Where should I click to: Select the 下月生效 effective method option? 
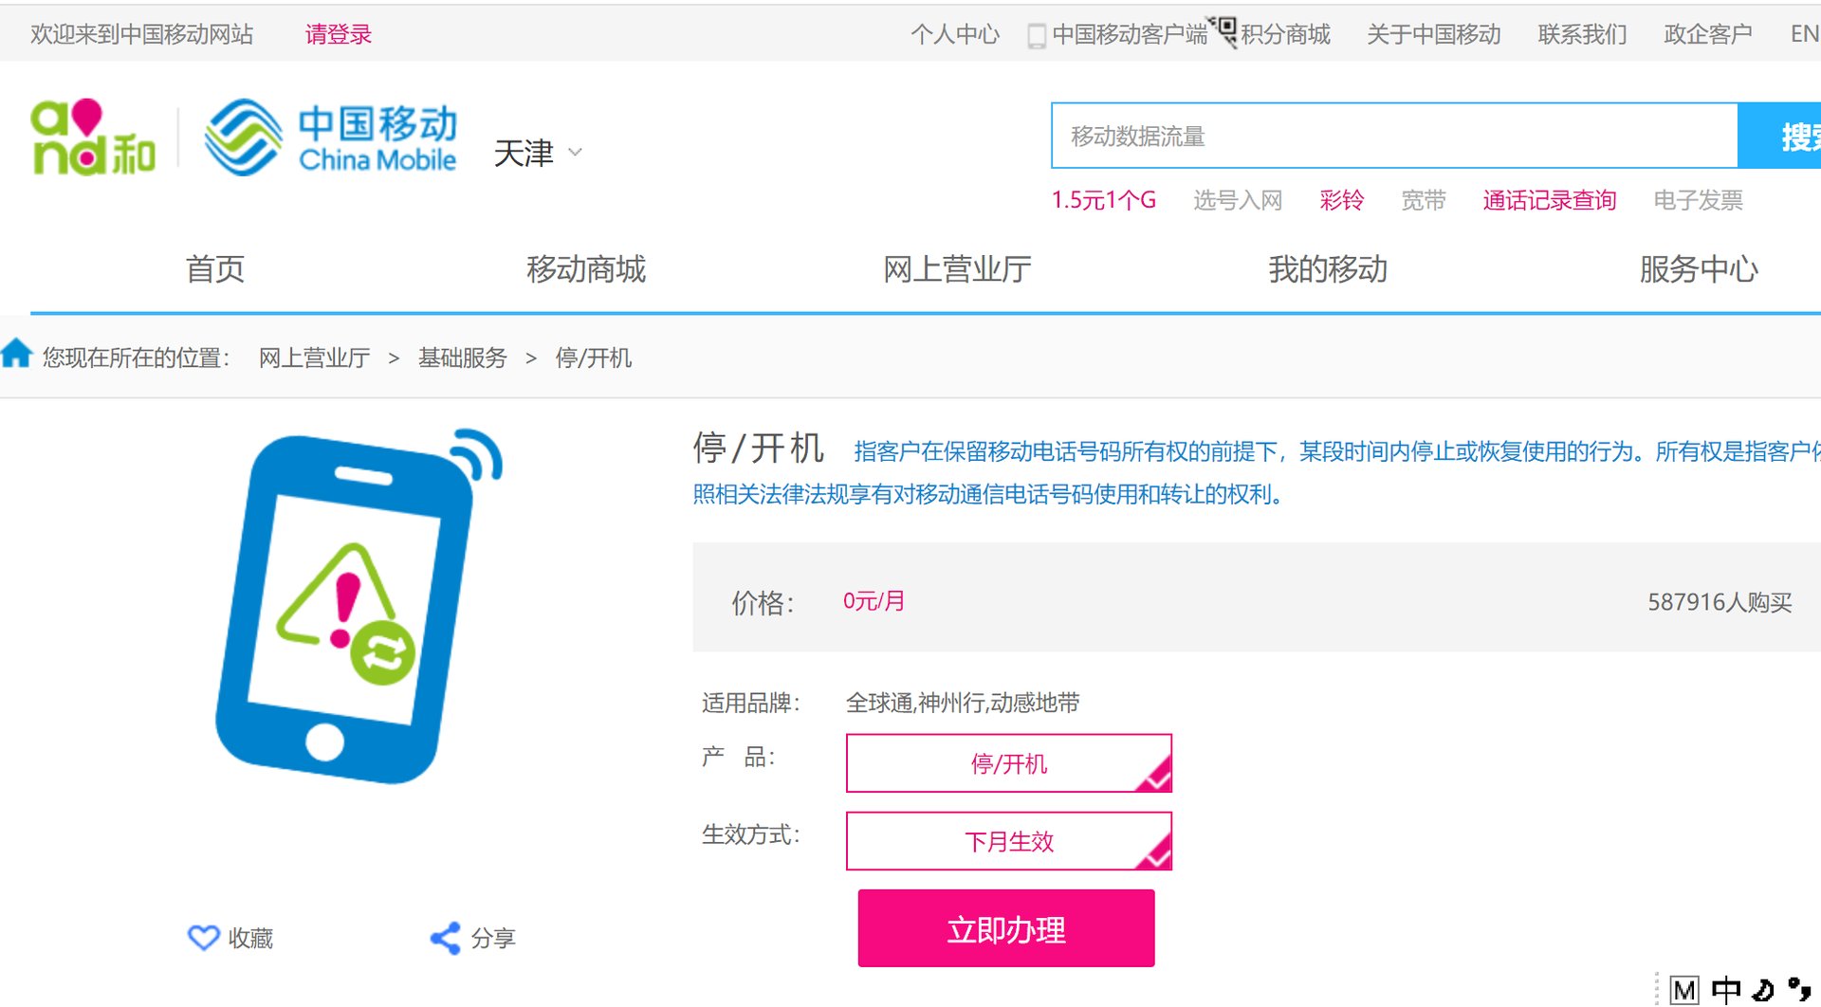[1009, 841]
